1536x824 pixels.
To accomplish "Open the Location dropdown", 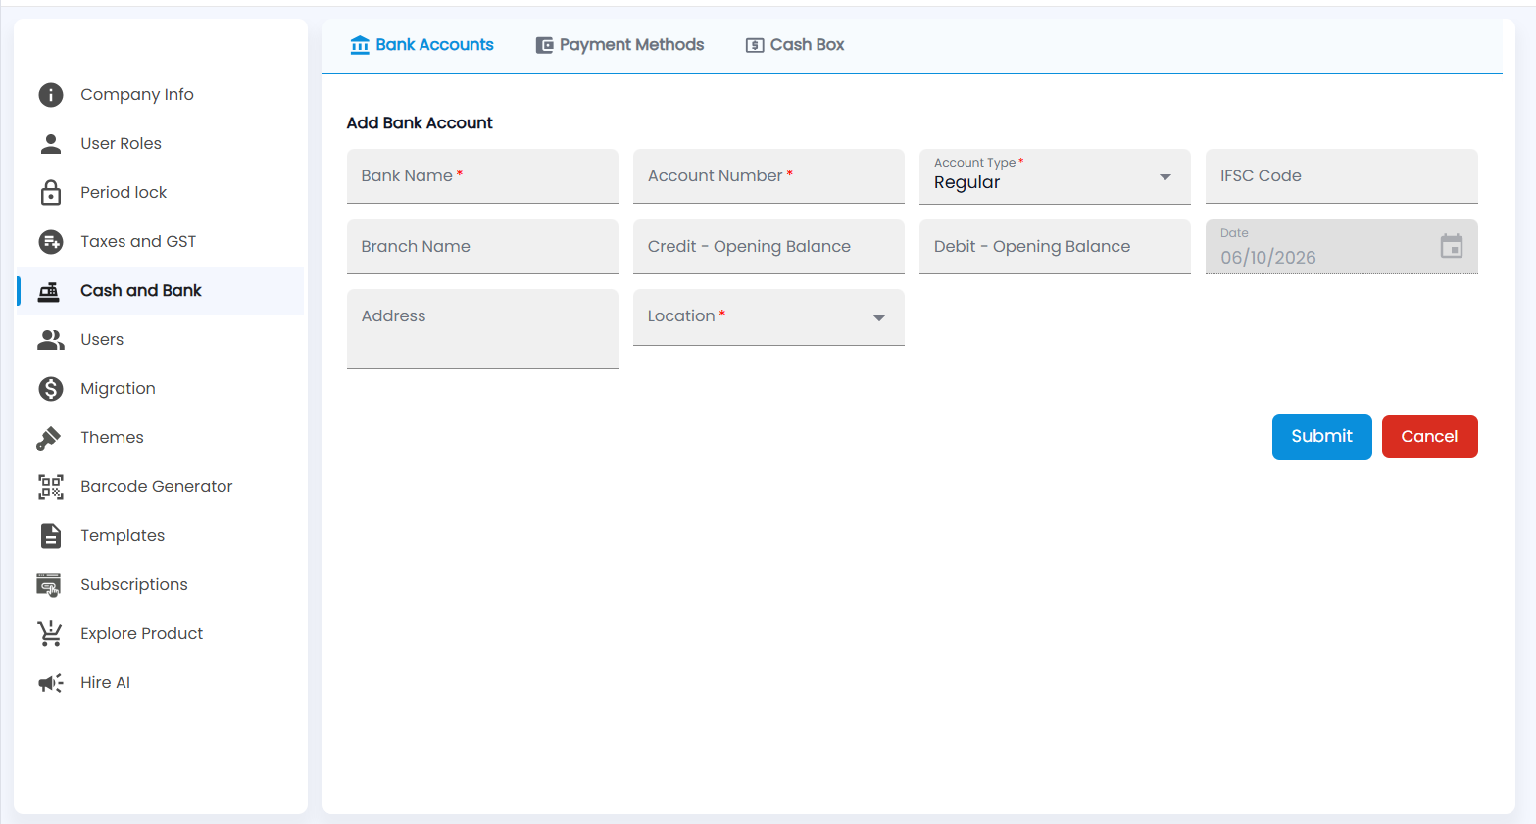I will [x=879, y=317].
